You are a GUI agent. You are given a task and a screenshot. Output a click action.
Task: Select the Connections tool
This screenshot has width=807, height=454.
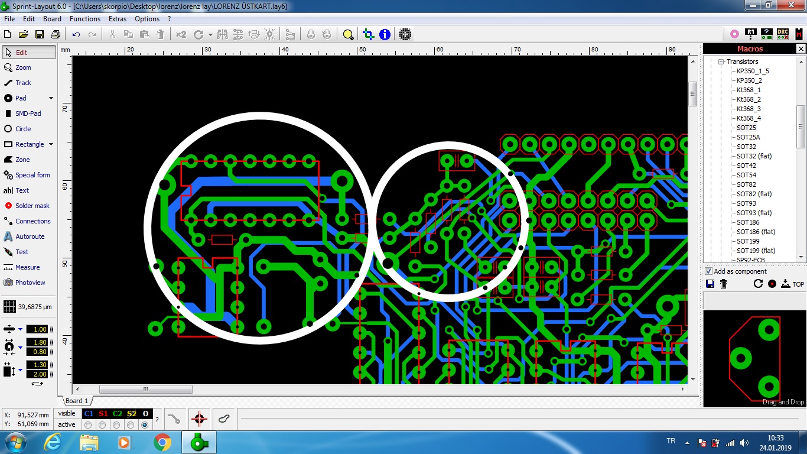click(27, 221)
